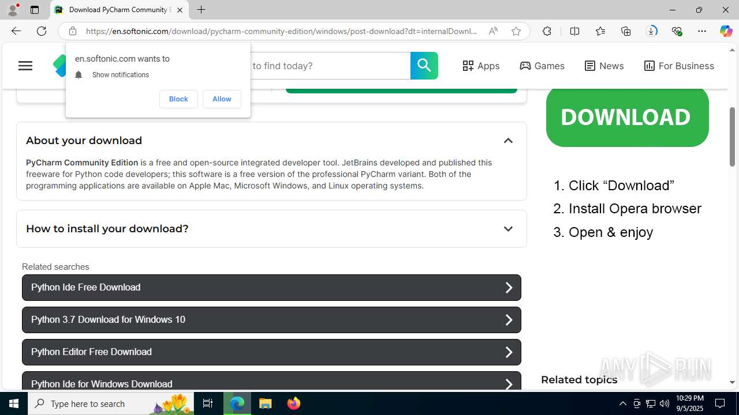The width and height of the screenshot is (739, 415).
Task: Open the News section
Action: 604,66
